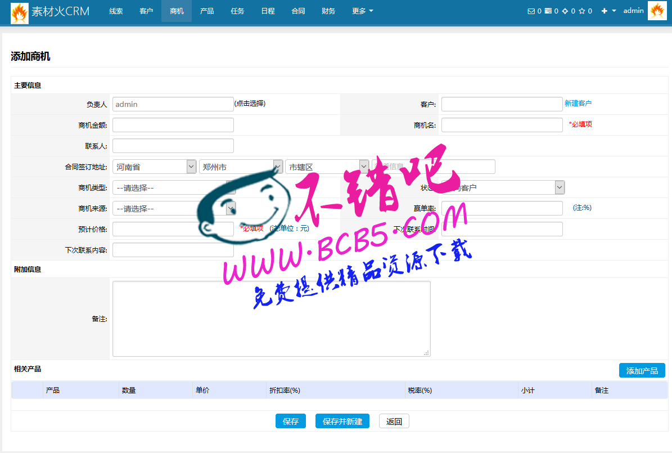Open the 合同 menu

click(298, 11)
